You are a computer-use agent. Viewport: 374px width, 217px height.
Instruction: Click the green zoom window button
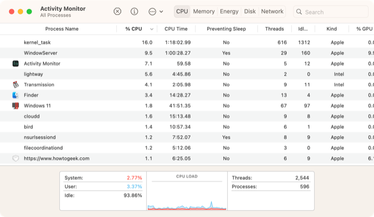point(29,12)
